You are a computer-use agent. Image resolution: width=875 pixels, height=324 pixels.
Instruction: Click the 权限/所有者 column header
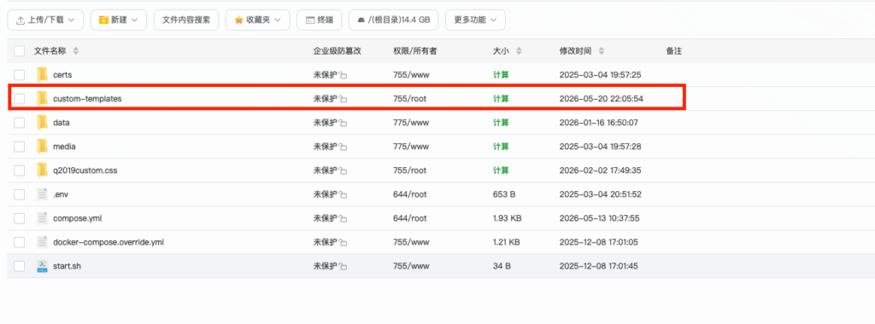coord(414,51)
